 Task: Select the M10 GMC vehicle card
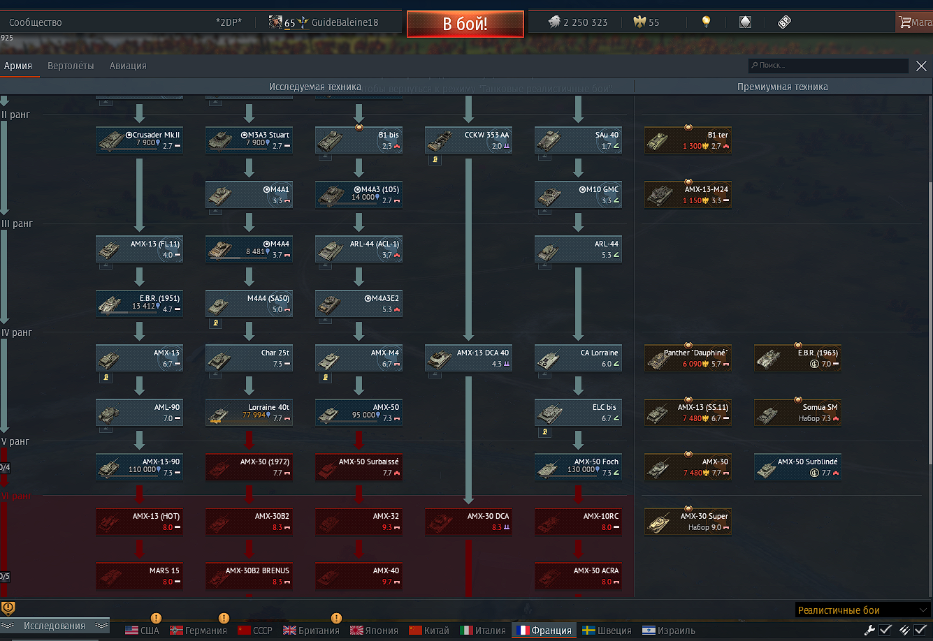[578, 195]
